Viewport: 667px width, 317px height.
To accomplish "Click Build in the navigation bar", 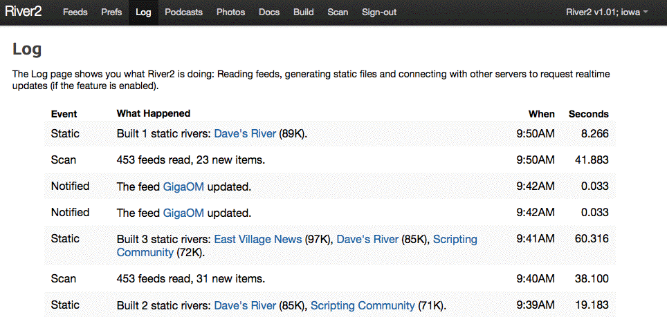I will (303, 12).
